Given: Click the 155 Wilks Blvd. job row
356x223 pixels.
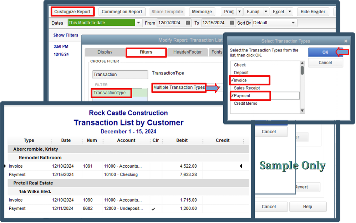Looking at the screenshot, I should [x=128, y=192].
